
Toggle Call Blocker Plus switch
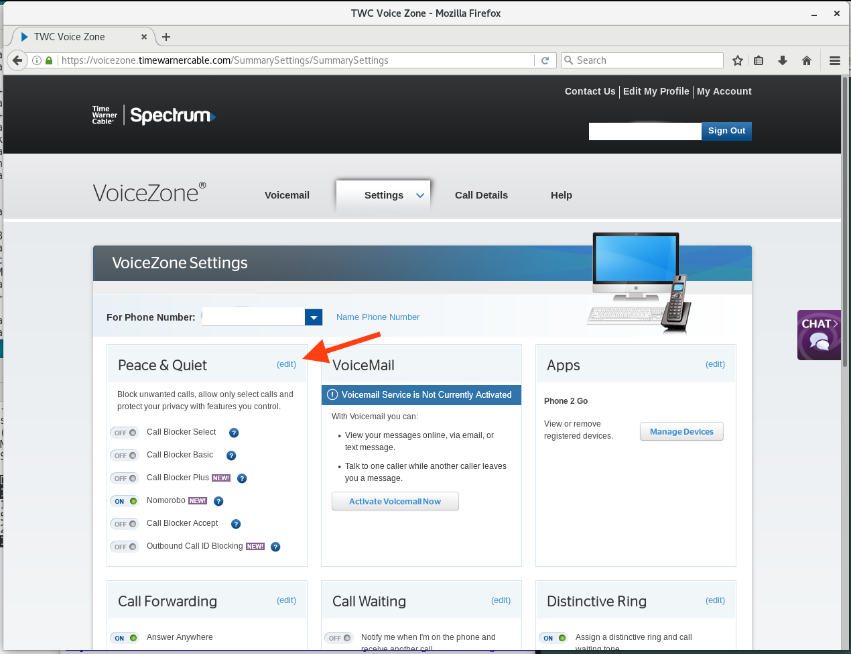click(125, 478)
